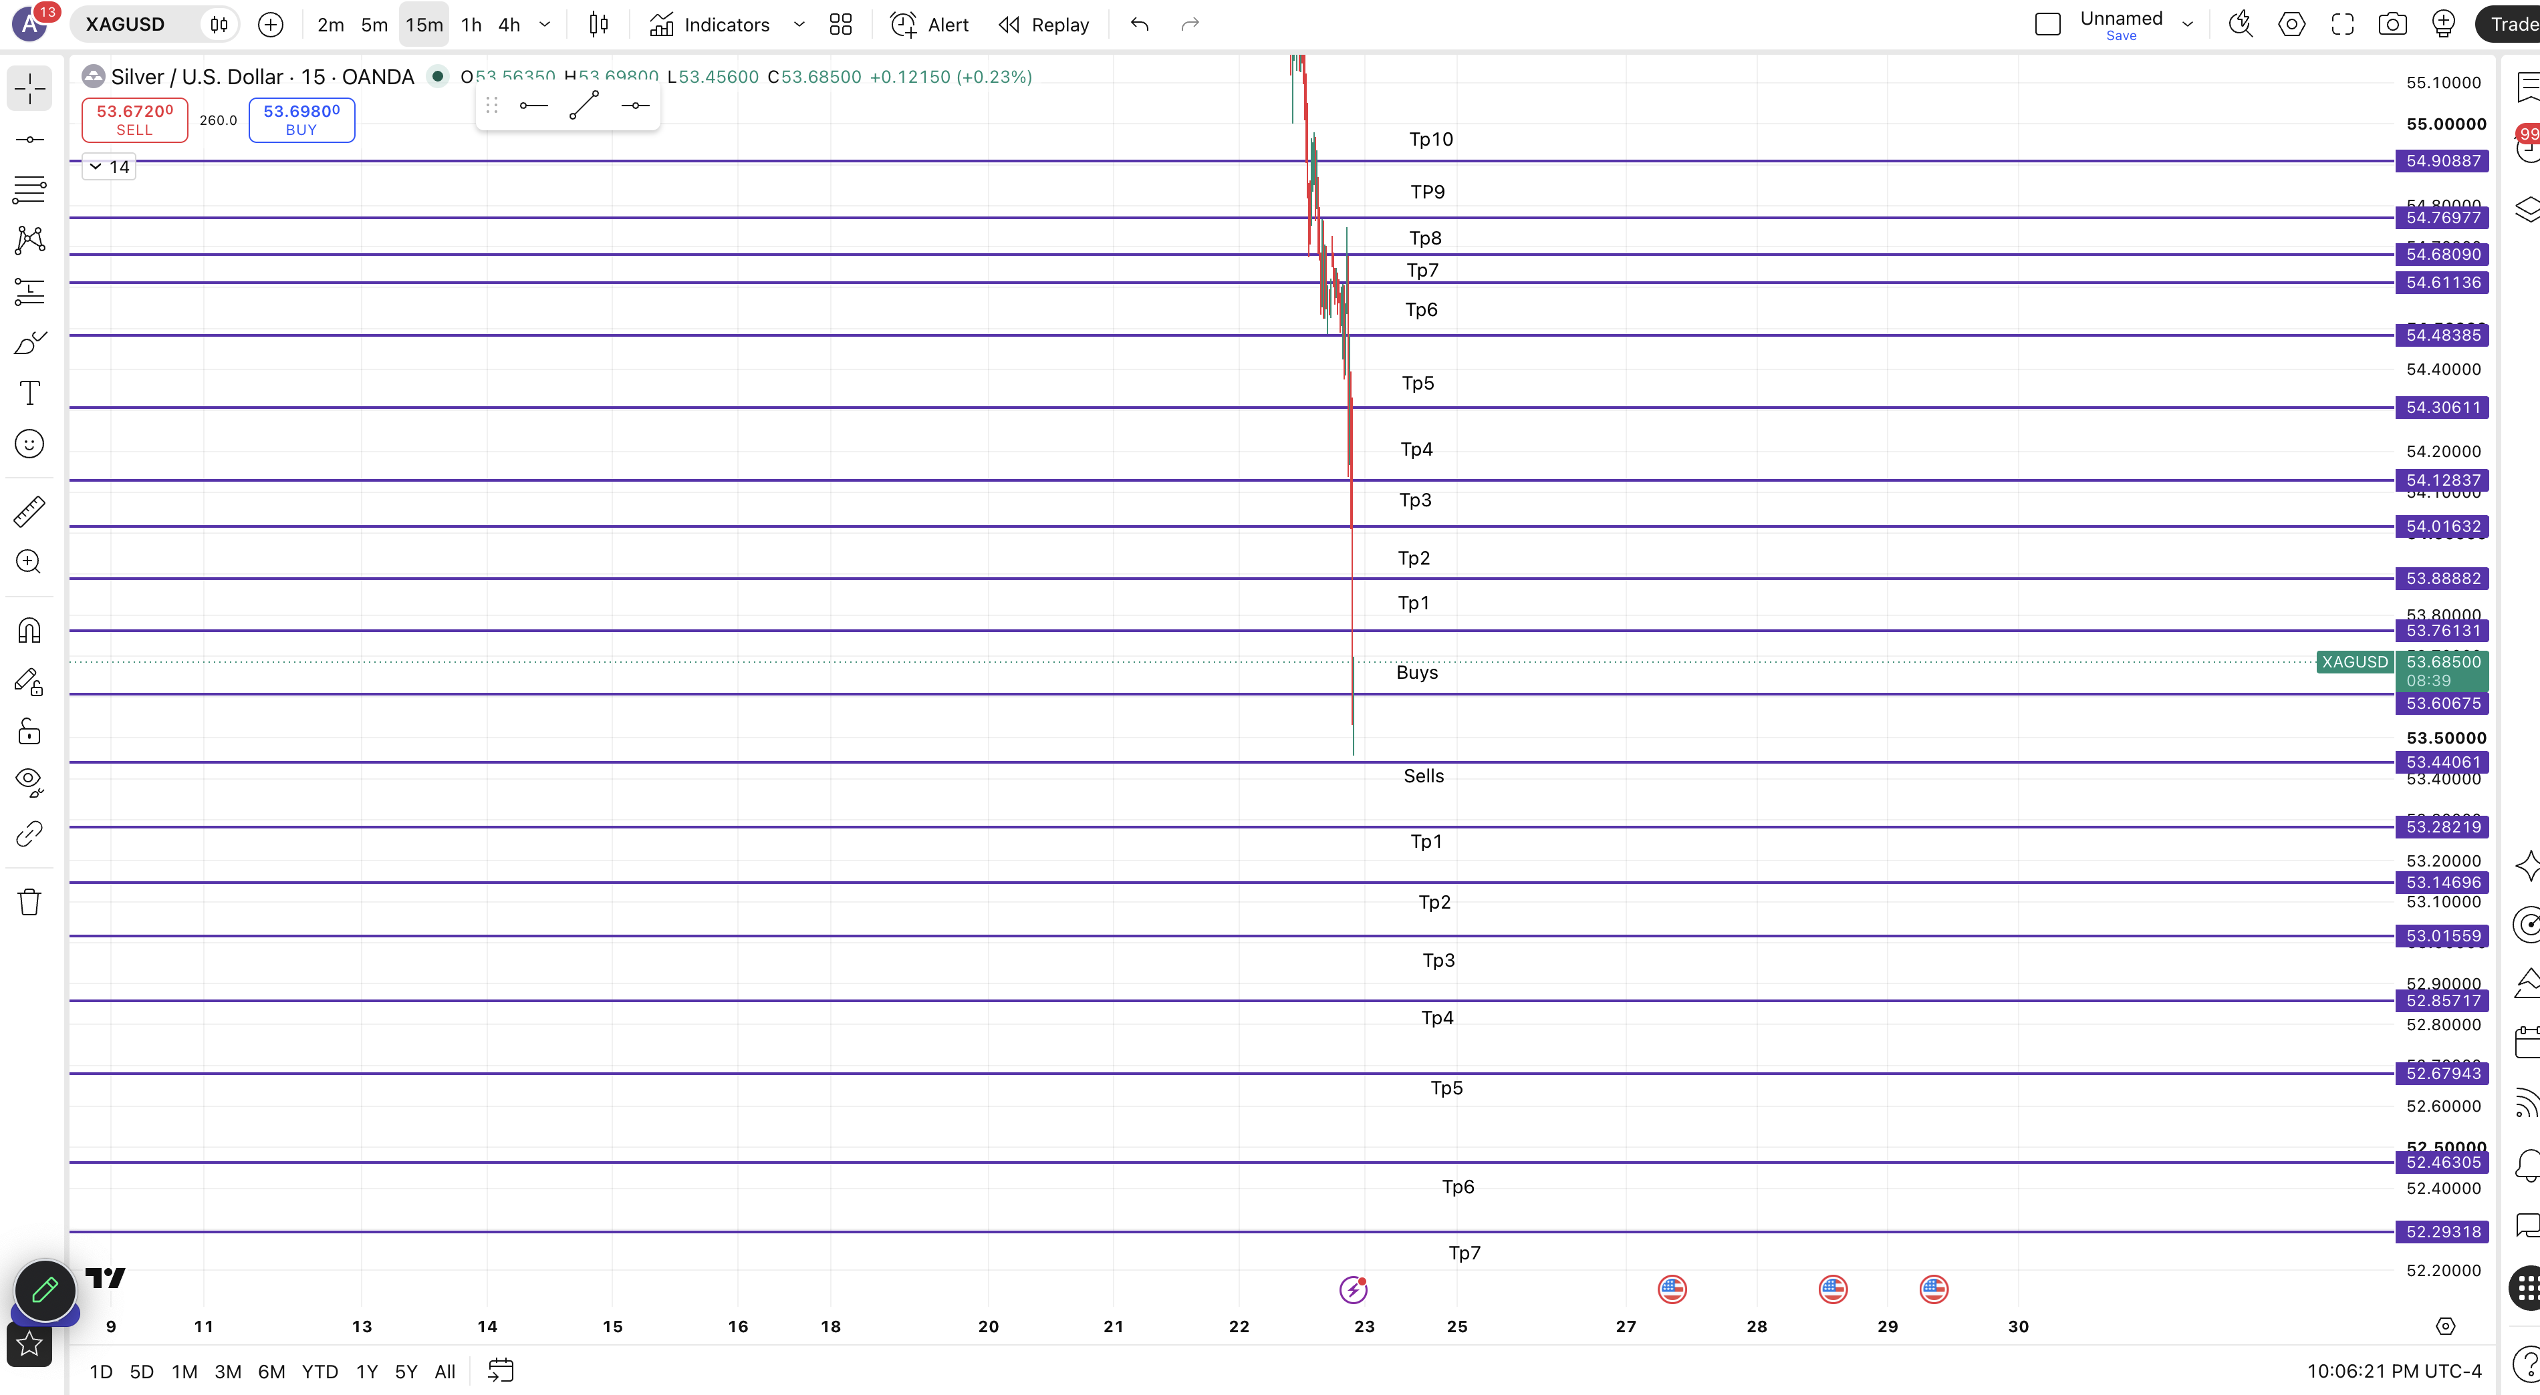Select the brush drawing tool
Screen dimensions: 2540x1395
tap(29, 342)
